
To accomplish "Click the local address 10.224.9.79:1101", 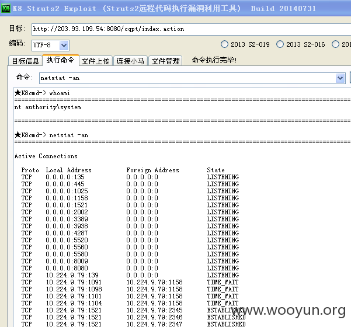I will 74,296.
